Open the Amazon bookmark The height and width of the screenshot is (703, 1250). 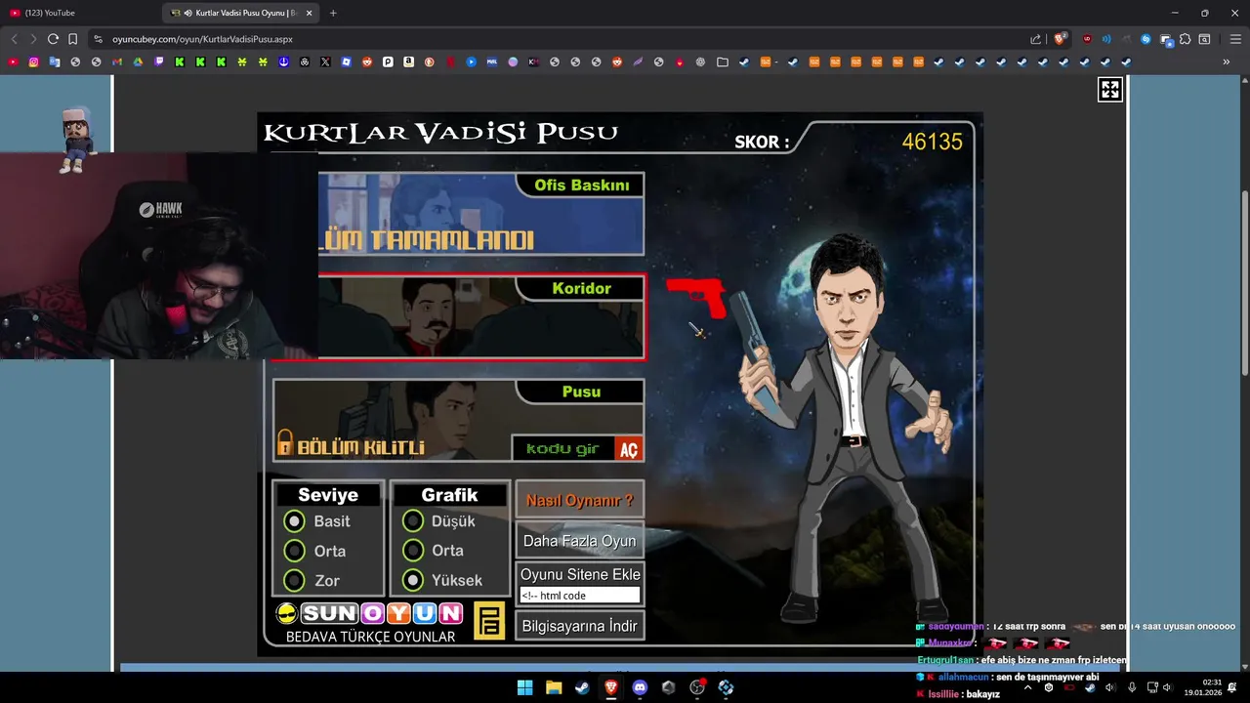tap(408, 62)
